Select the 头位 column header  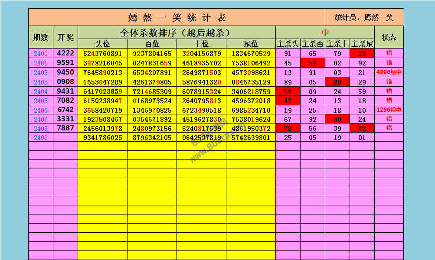coord(103,44)
